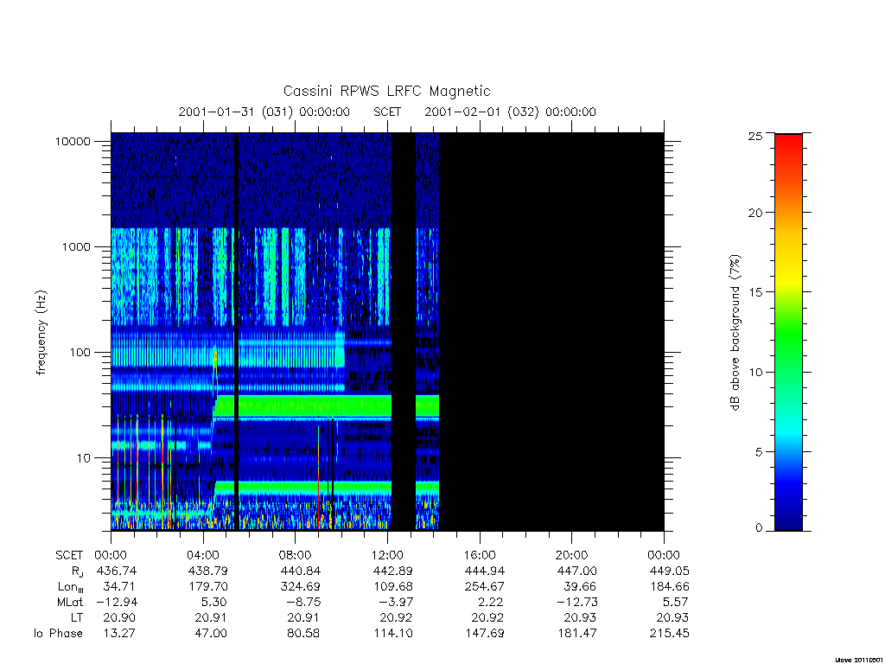The width and height of the screenshot is (885, 664).
Task: Click the Io Phase value 114.10
Action: click(393, 634)
